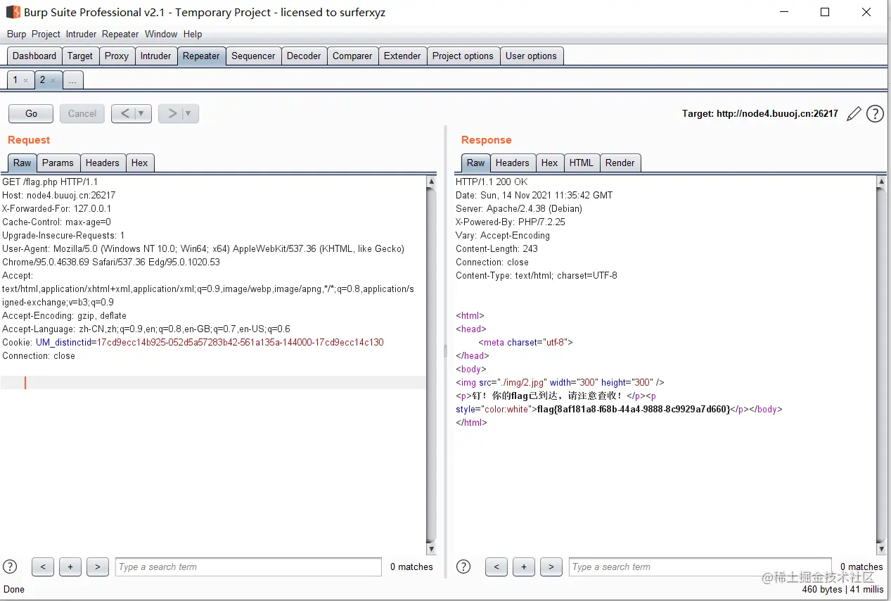Select Response Headers tab
Image resolution: width=891 pixels, height=601 pixels.
click(x=512, y=163)
